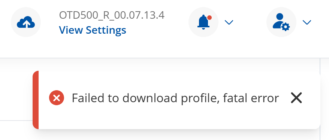Click the red notification badge dot
Screen dimensions: 329x140
pos(209,18)
